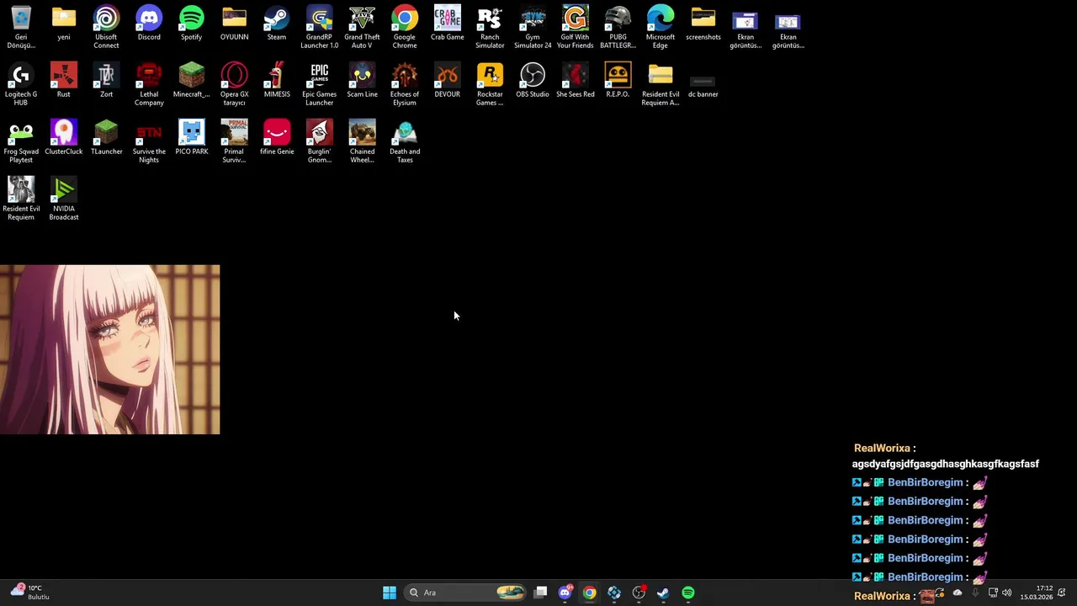Open the TLauncher shortcut
The height and width of the screenshot is (606, 1077).
106,138
